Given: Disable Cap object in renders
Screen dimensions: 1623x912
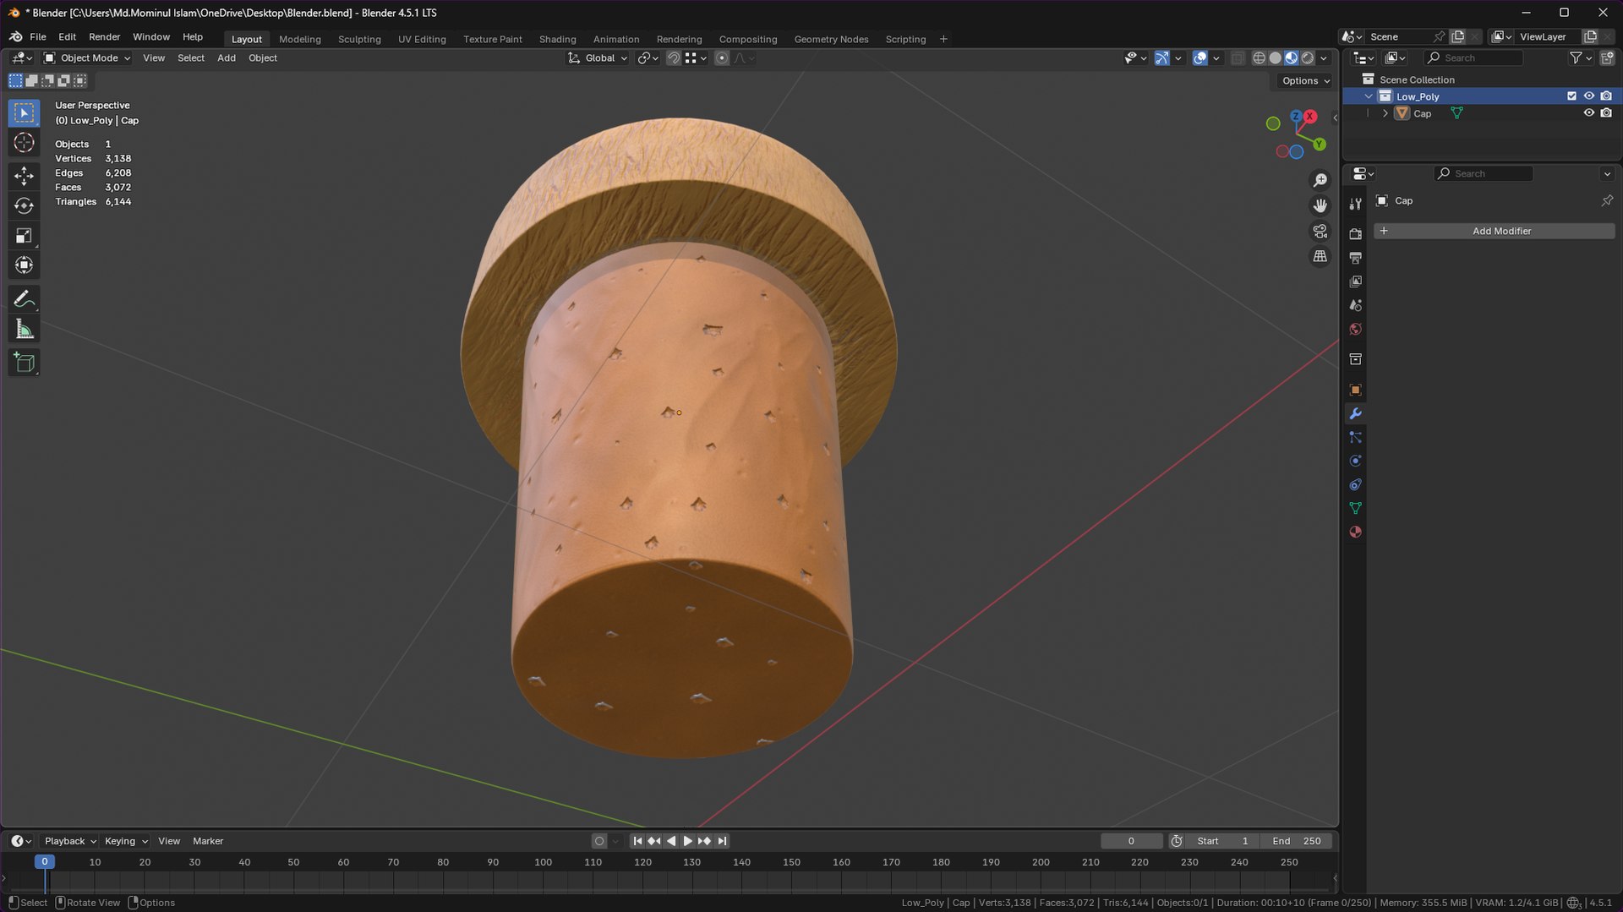Looking at the screenshot, I should coord(1606,113).
